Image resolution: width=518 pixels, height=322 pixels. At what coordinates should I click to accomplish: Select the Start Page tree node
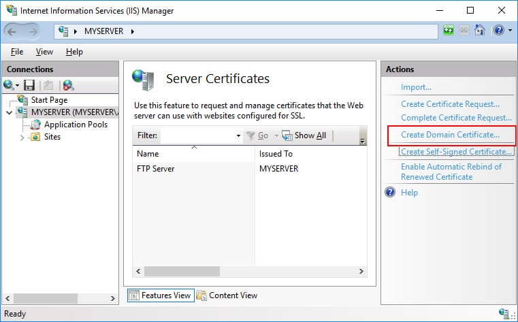pos(49,100)
